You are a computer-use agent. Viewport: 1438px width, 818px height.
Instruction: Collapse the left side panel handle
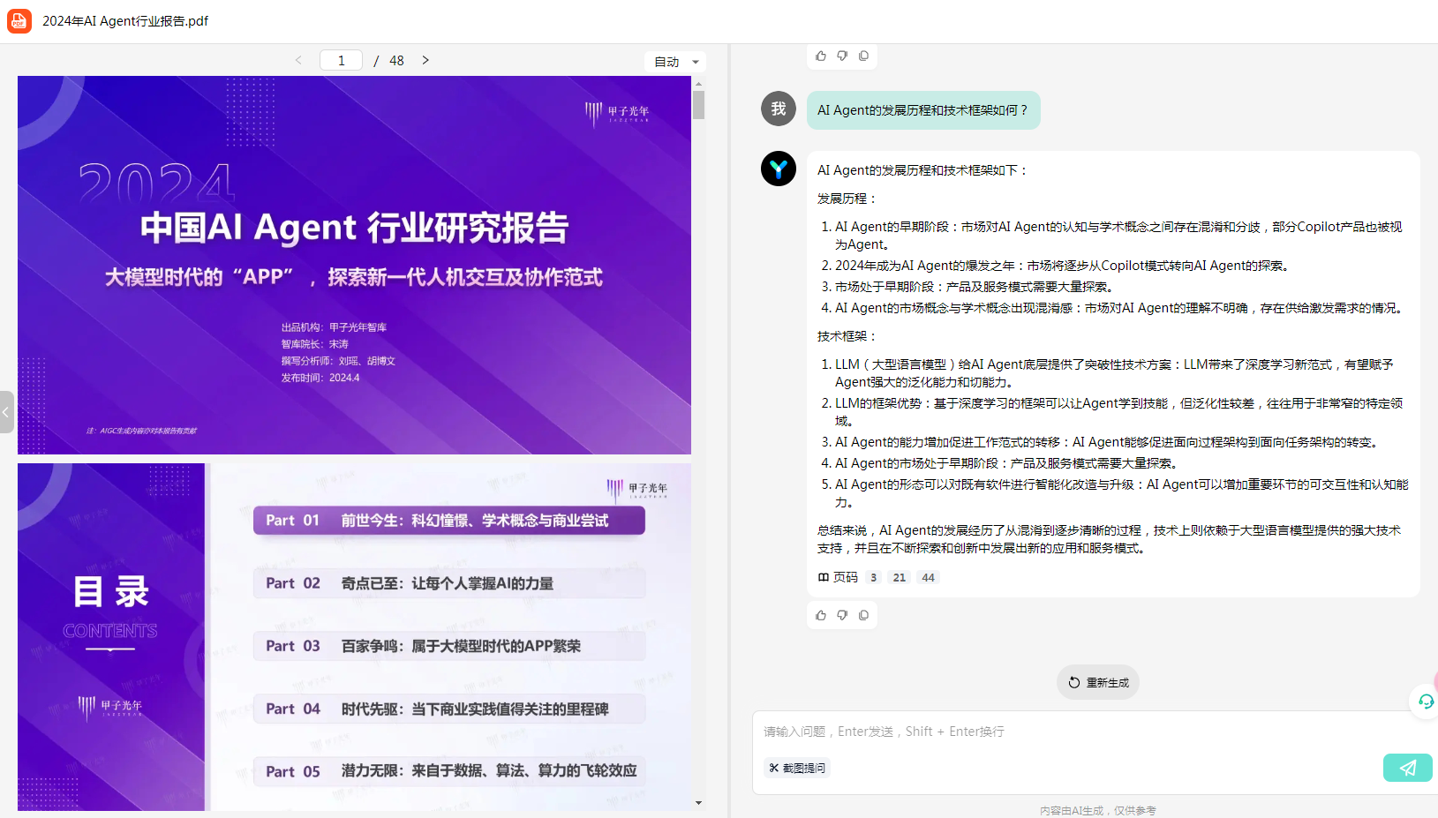click(6, 412)
